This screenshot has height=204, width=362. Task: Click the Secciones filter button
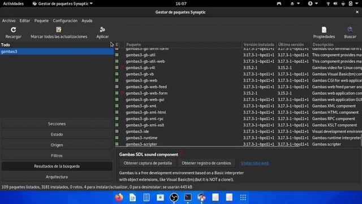coord(57,124)
